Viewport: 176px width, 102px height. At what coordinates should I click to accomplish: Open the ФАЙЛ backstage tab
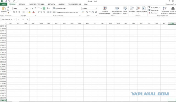[4, 4]
